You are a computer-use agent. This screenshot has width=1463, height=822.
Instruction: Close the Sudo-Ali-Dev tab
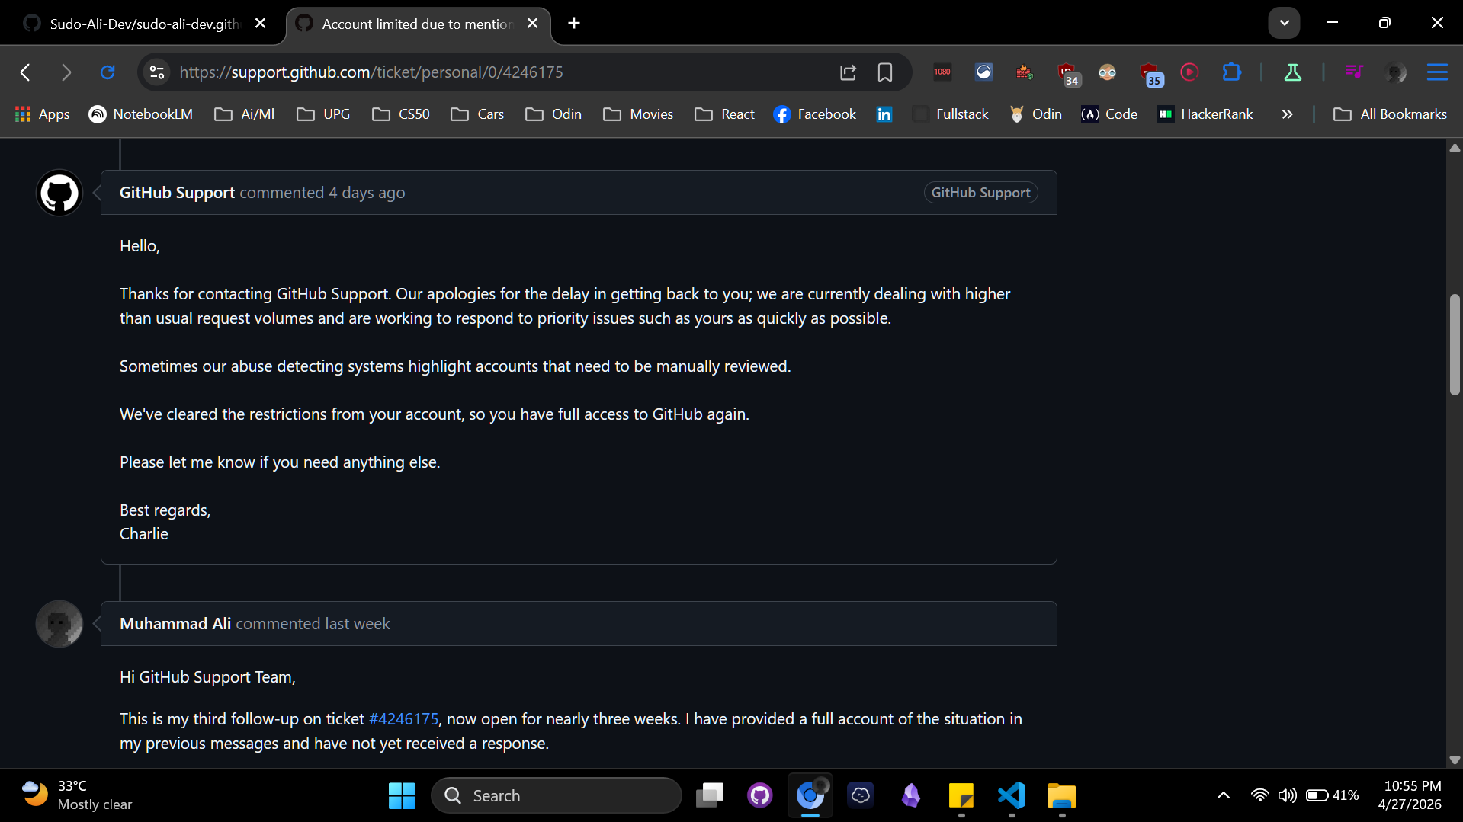coord(260,24)
